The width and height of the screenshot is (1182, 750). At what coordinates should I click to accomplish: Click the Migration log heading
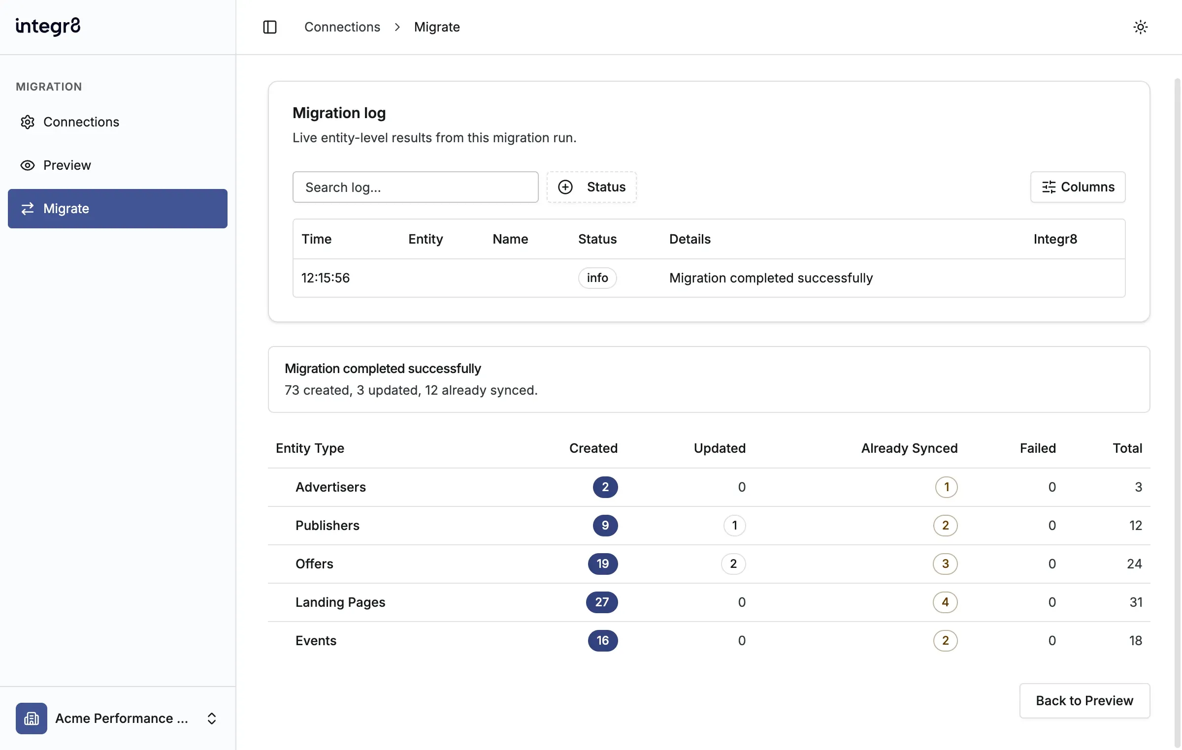click(x=339, y=113)
